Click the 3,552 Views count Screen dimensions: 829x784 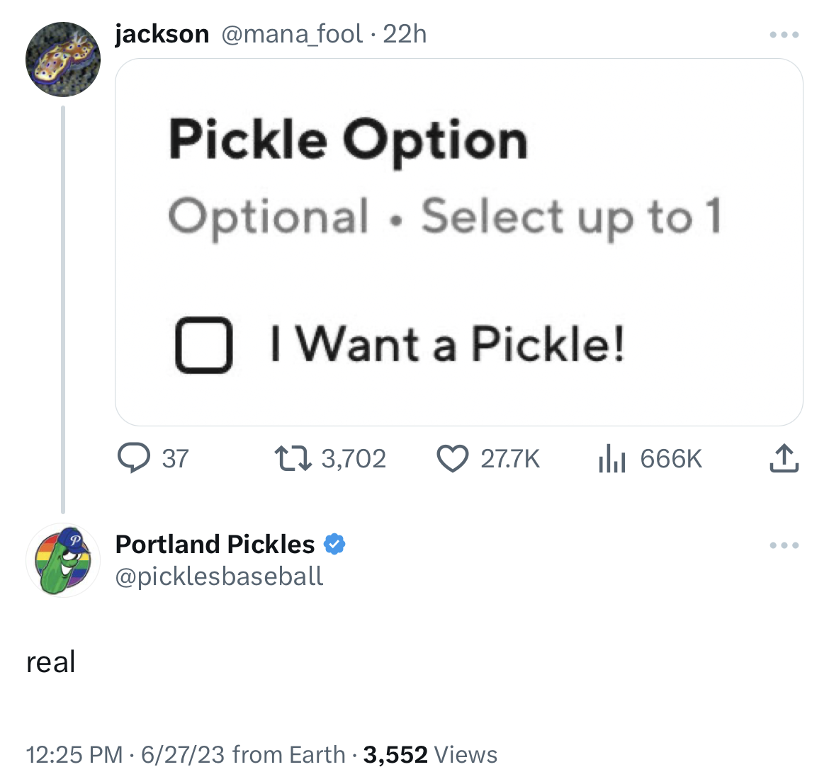[430, 755]
